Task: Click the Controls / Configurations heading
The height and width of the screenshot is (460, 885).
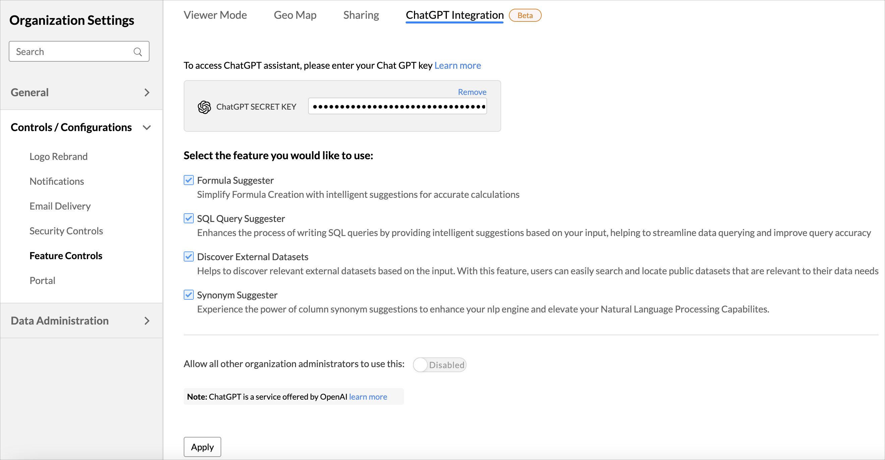Action: pos(71,127)
